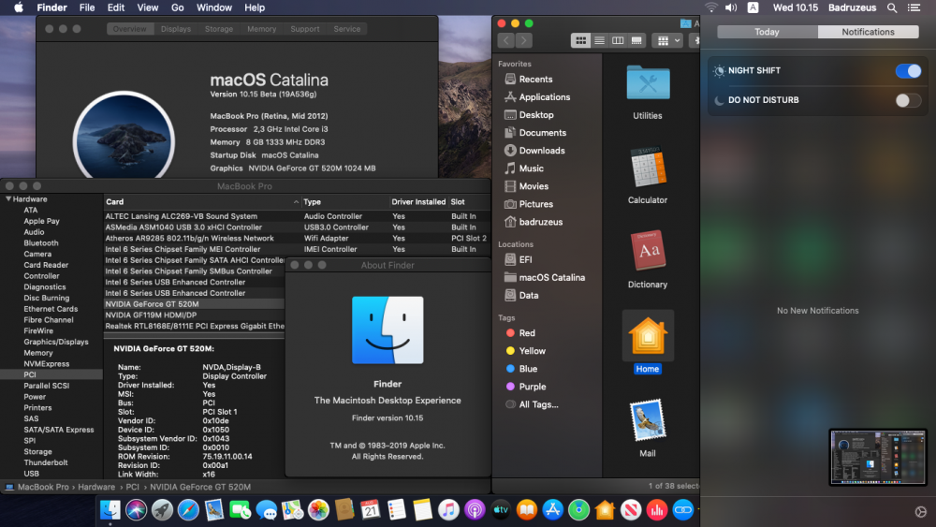This screenshot has height=527, width=936.
Task: Open the Finder group-by dropdown
Action: click(x=668, y=40)
